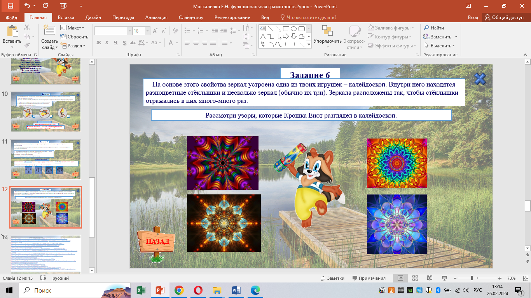Viewport: 531px width, 298px height.
Task: Open the Заменить dropdown arrow
Action: [456, 37]
